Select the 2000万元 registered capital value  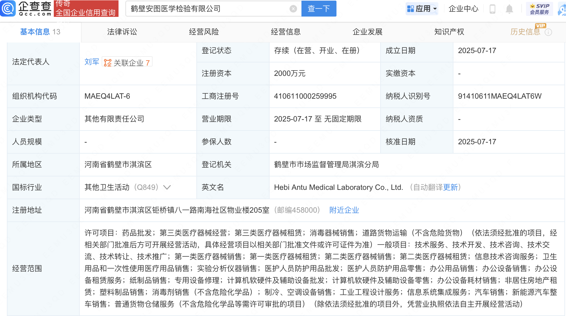click(290, 73)
